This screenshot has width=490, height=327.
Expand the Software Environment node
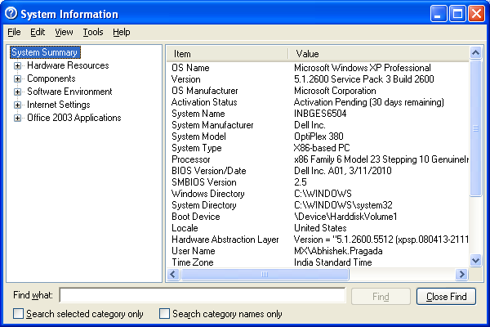[x=17, y=92]
